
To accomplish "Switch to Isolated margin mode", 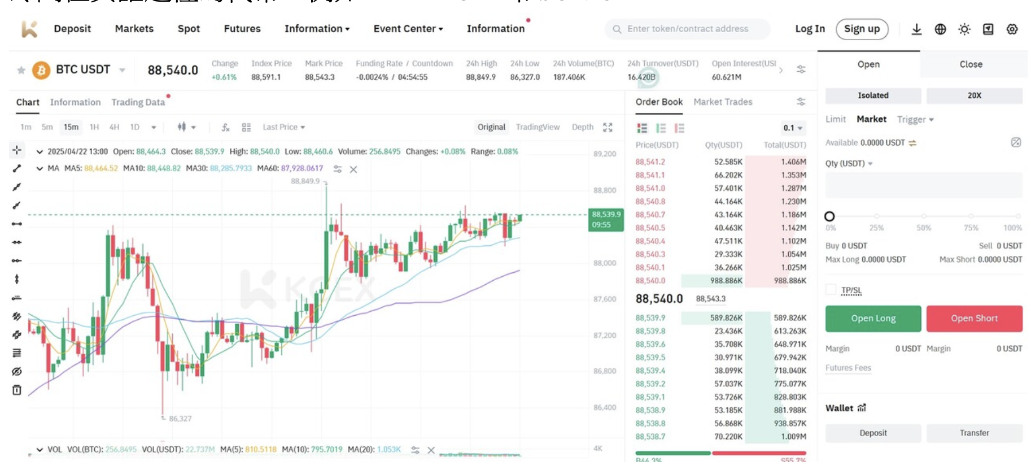I will tap(873, 95).
